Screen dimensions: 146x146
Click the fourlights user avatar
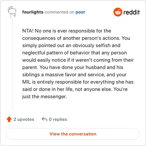pos(12,12)
